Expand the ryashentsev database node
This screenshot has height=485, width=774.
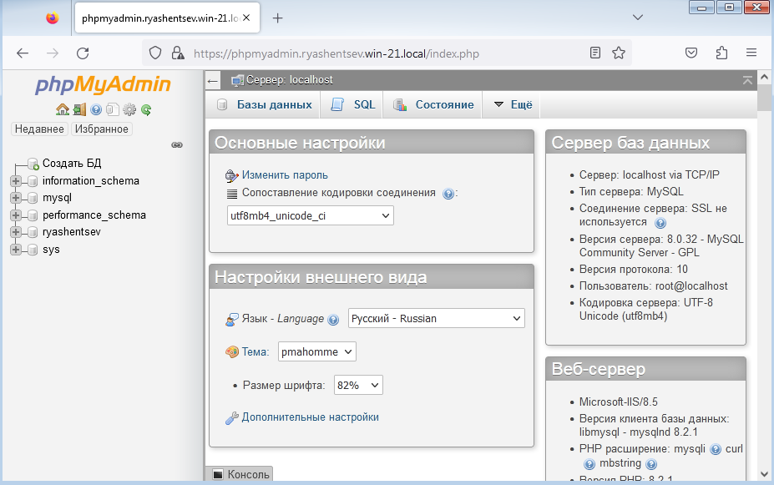[16, 232]
